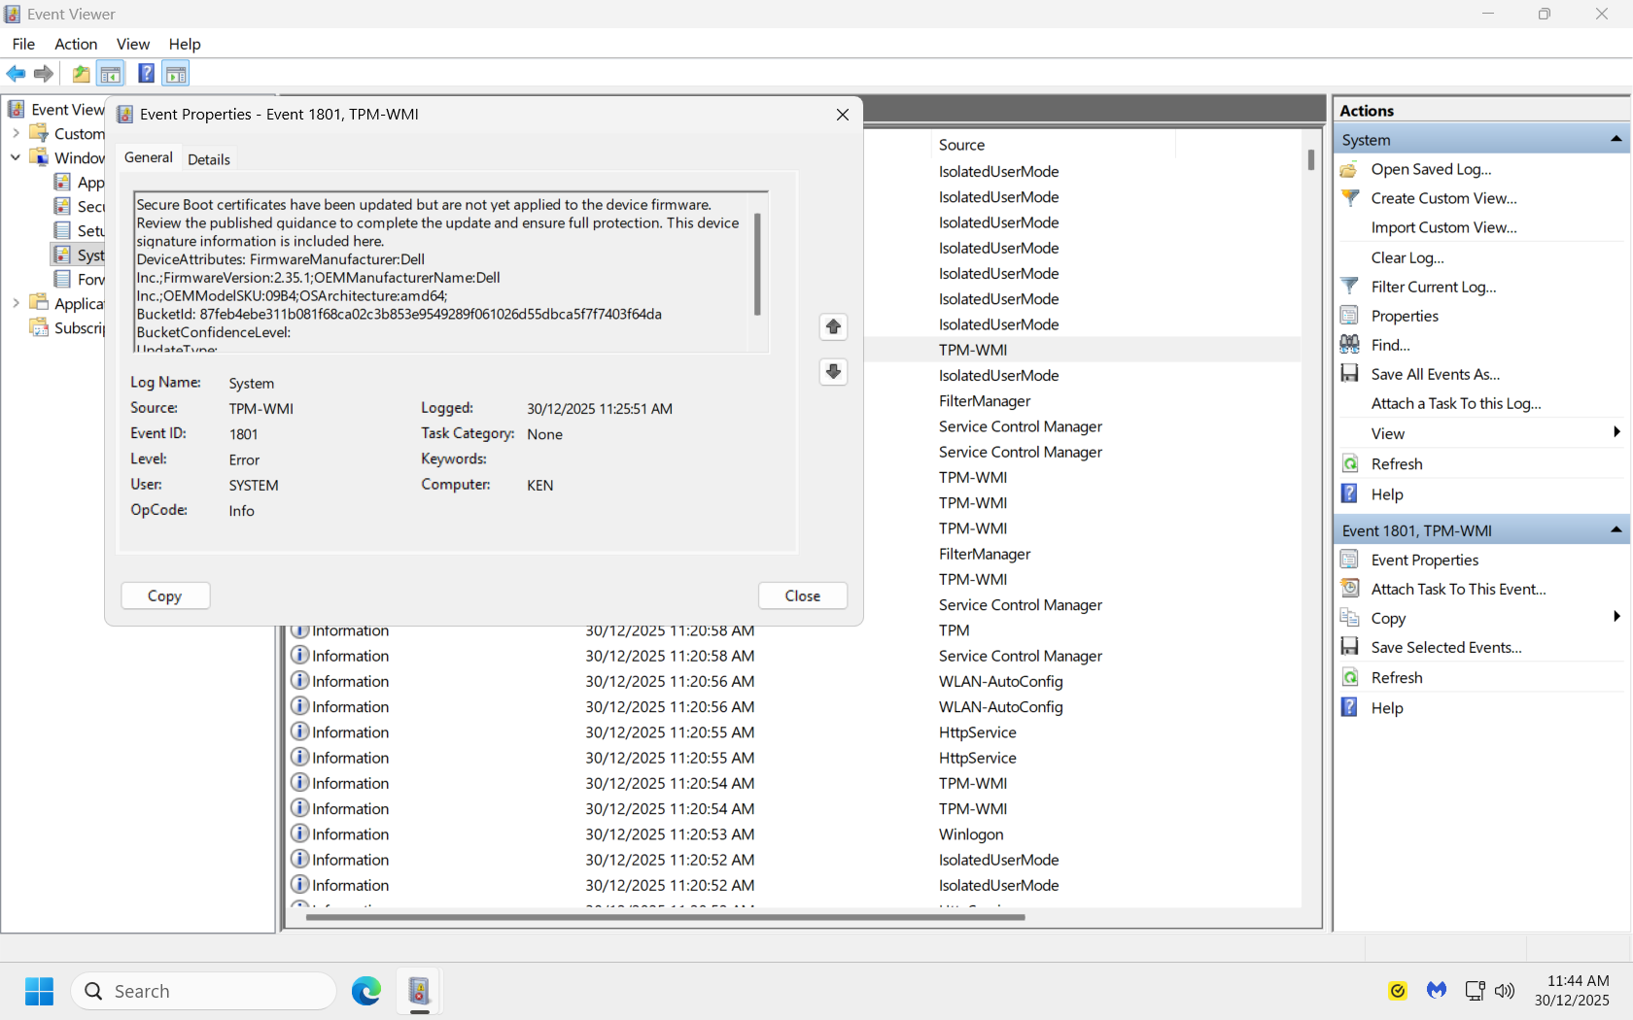Toggle the Show/Hide console tree toolbar button
Screen dimensions: 1633x1020
(111, 73)
